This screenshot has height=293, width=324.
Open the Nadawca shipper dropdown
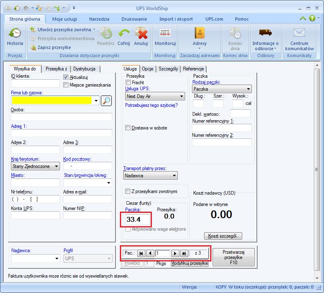[57, 258]
